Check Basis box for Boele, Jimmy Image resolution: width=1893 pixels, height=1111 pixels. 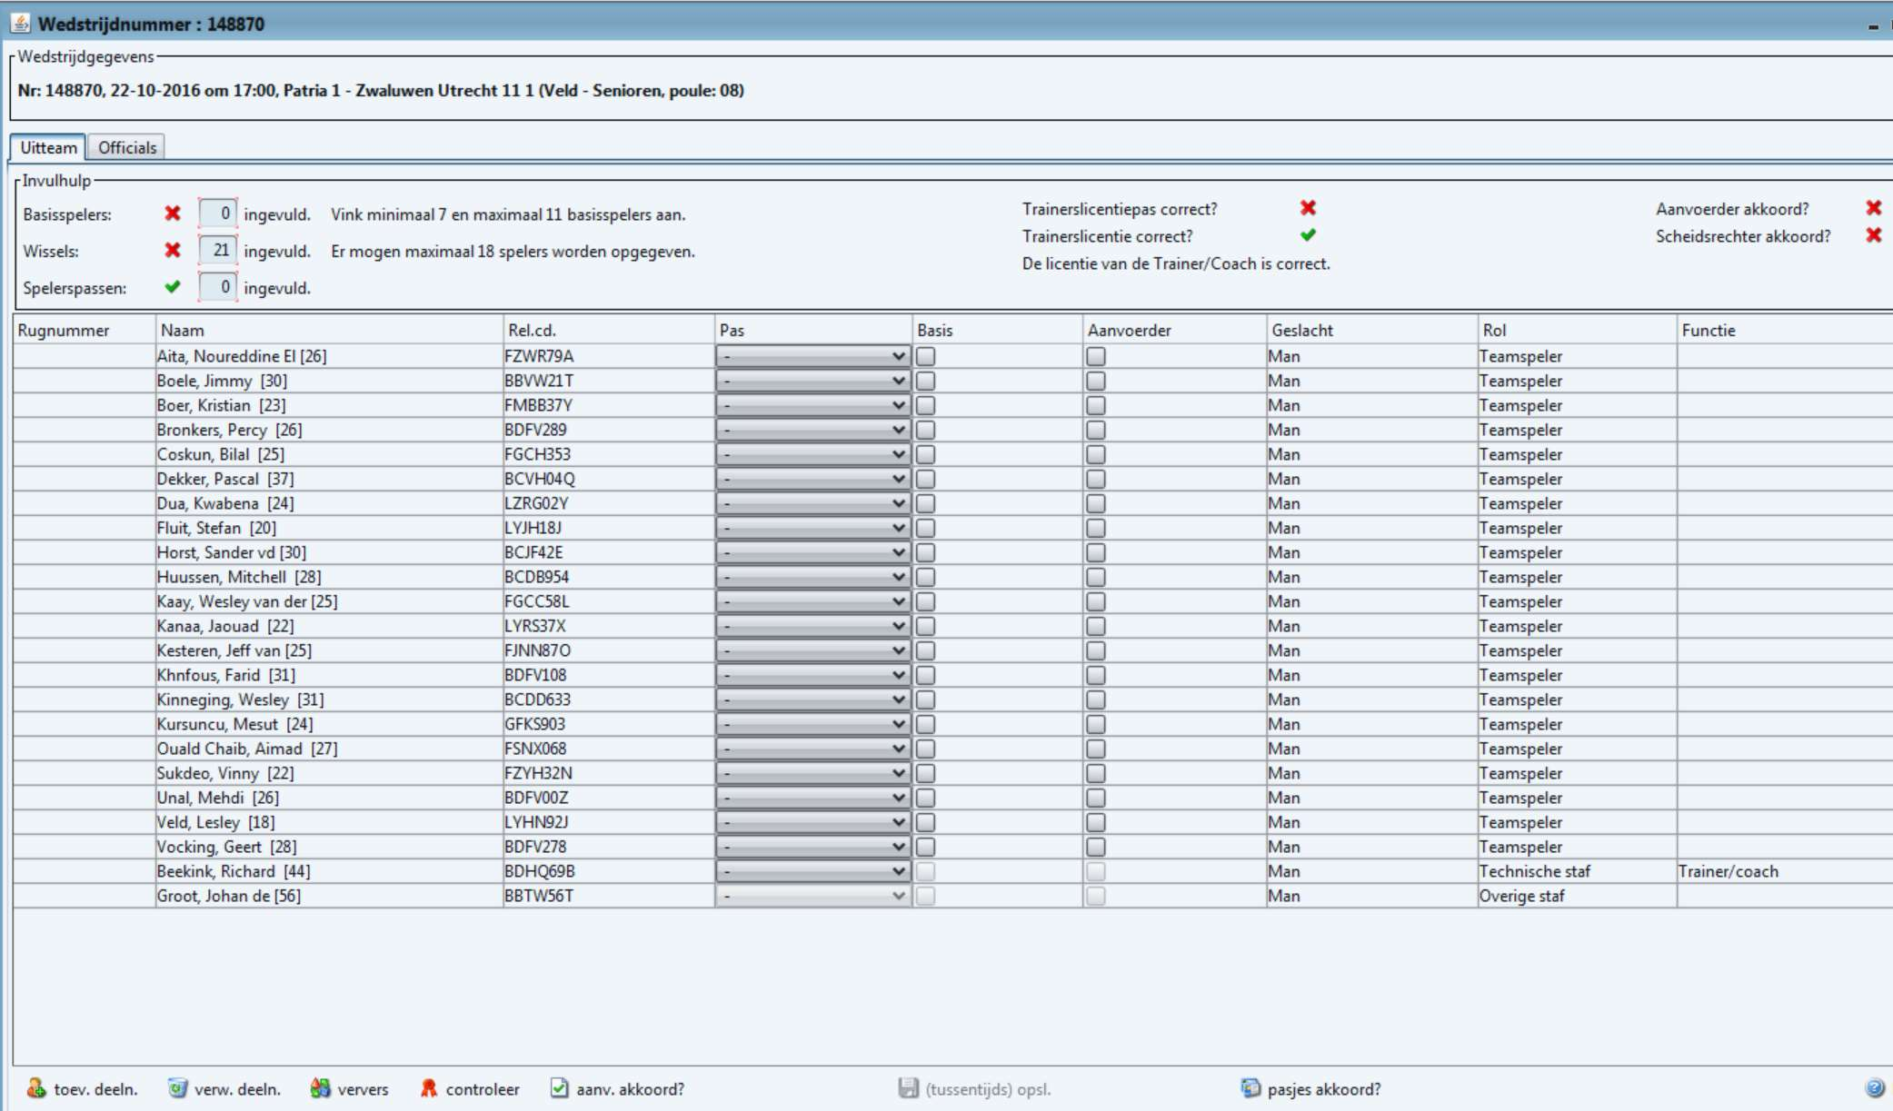(925, 381)
